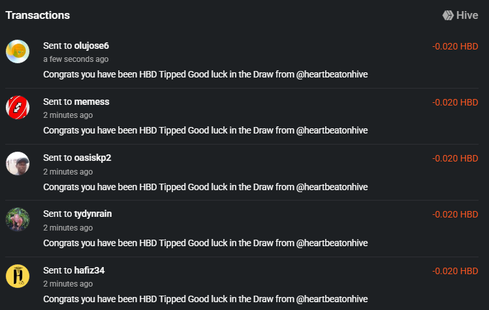489x310 pixels.
Task: Click the Hive logo icon
Action: point(448,15)
